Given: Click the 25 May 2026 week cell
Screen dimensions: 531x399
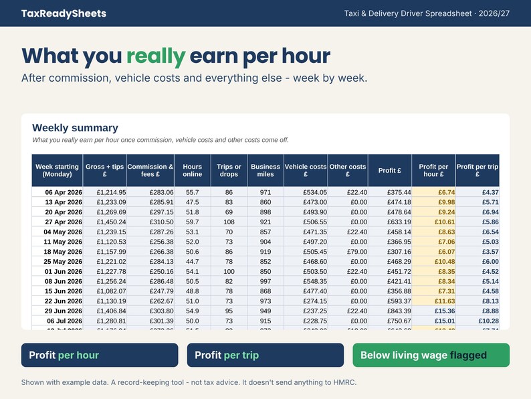Looking at the screenshot, I should click(x=58, y=261).
